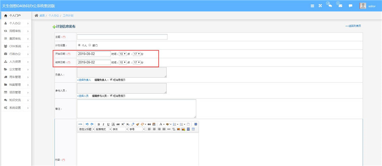Click the Undo icon in editor toolbar

tap(87, 124)
